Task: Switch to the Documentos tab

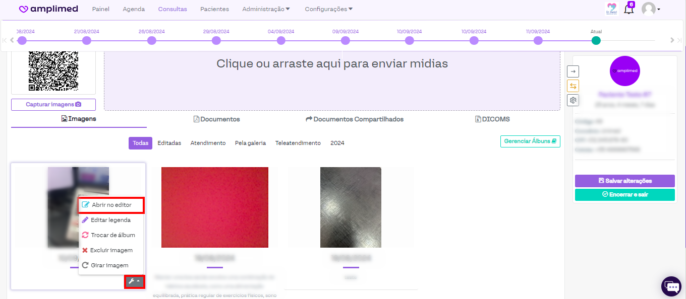Action: tap(217, 119)
